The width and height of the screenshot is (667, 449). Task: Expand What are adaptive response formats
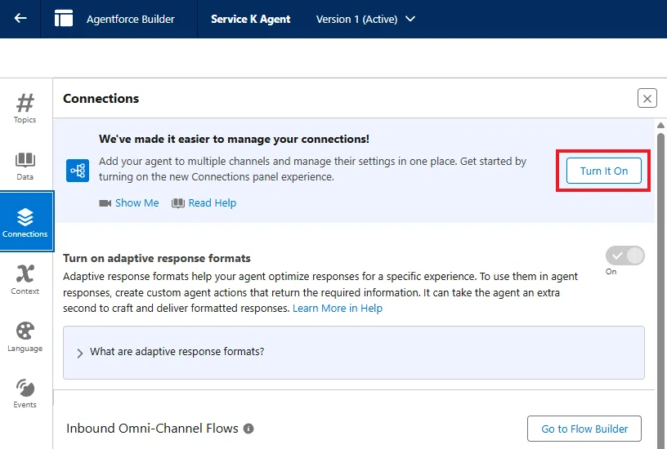pyautogui.click(x=353, y=352)
